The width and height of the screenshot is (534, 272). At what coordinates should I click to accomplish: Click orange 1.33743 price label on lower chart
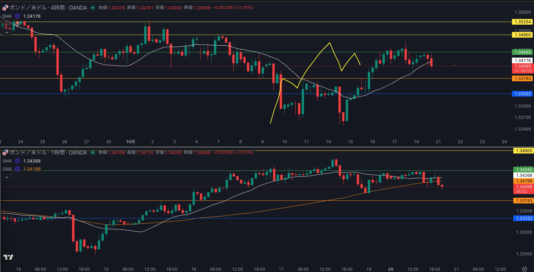(x=524, y=201)
